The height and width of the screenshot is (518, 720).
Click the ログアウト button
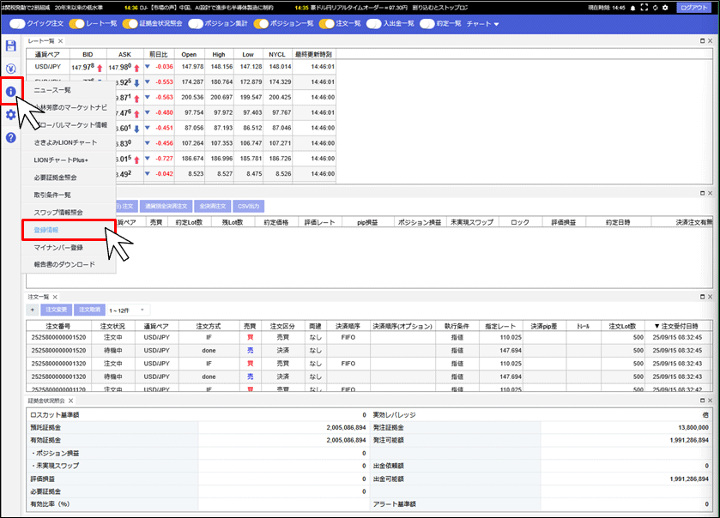[x=694, y=7]
